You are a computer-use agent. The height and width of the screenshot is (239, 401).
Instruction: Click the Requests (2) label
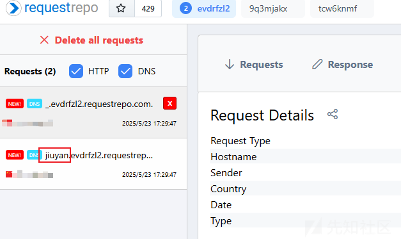coord(30,71)
